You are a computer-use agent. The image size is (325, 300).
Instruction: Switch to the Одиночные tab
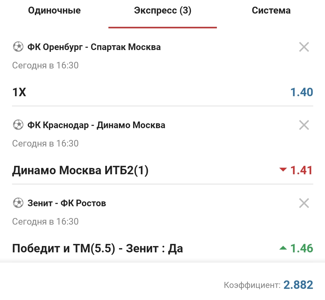click(x=54, y=11)
